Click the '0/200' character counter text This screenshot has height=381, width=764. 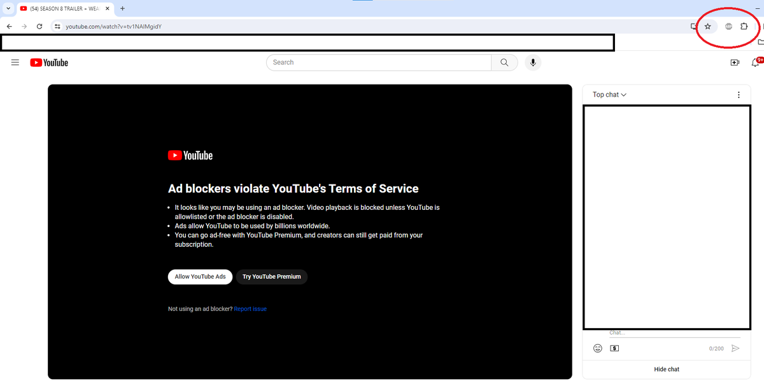pos(716,349)
